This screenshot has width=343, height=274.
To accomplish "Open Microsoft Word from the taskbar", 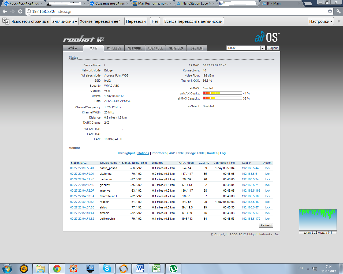I will [x=140, y=268].
